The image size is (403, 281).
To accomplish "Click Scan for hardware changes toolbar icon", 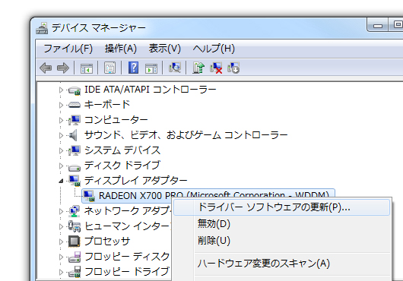I will (175, 68).
